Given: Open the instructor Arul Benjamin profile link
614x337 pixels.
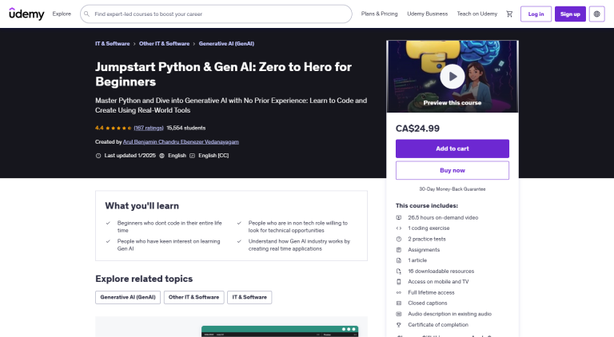Looking at the screenshot, I should (181, 142).
